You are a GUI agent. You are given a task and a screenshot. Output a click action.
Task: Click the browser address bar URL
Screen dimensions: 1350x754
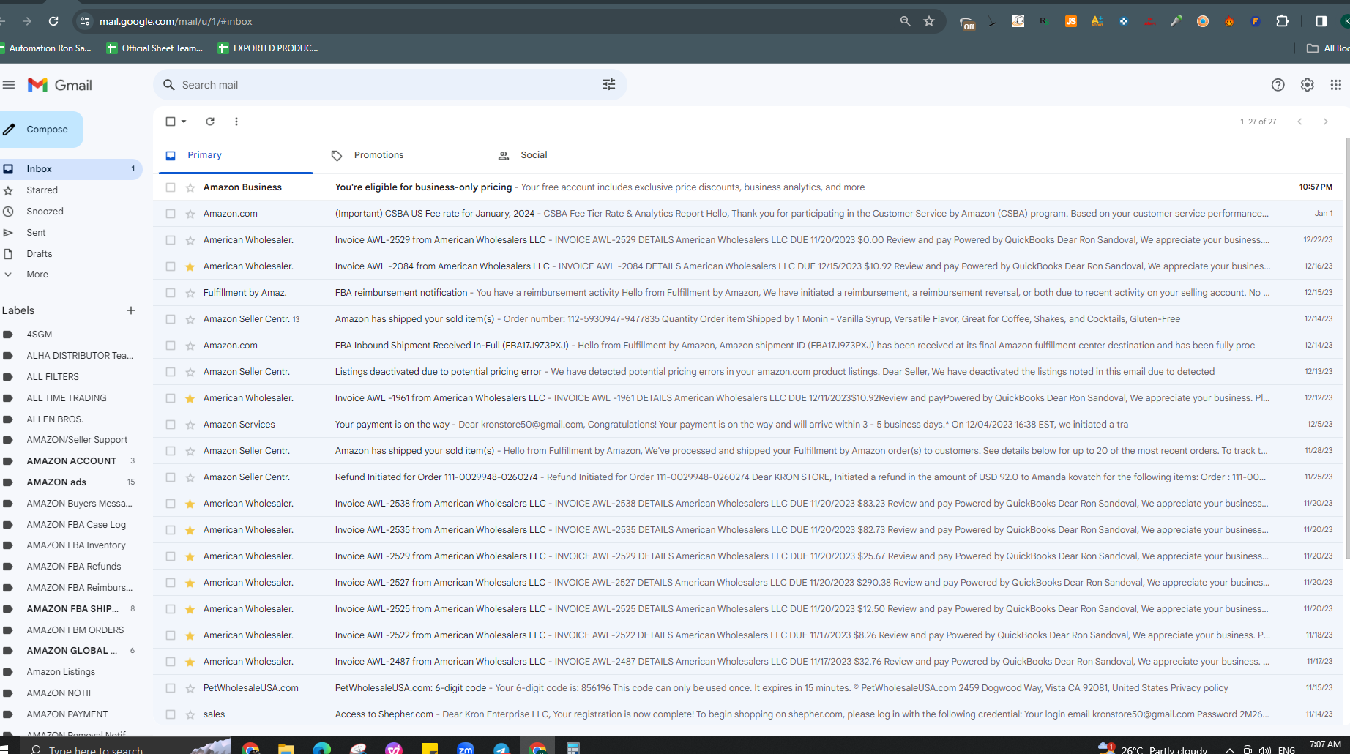tap(176, 21)
